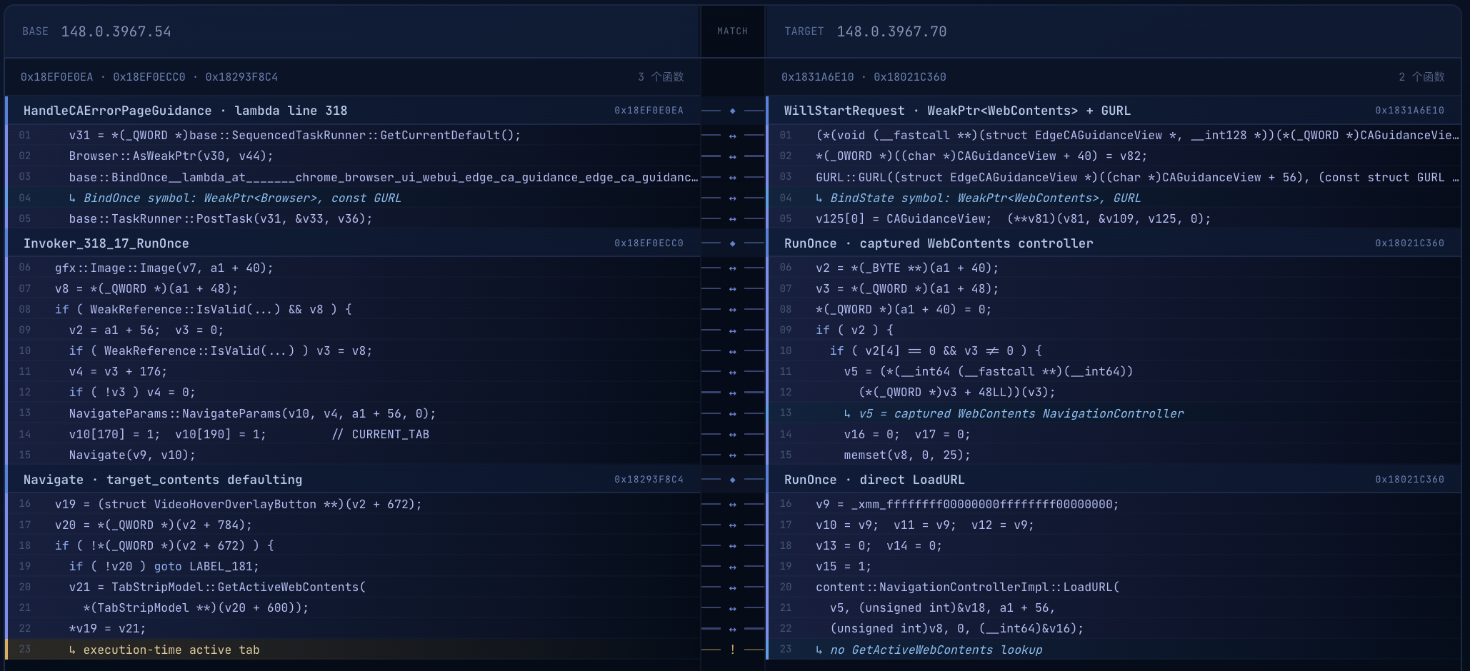Select the HandleCAErrorPageGuidance lambda line 318 header

353,111
